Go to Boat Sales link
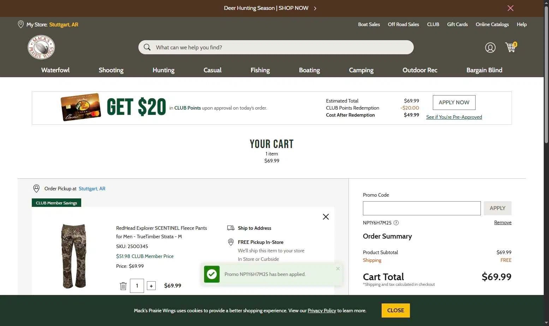Viewport: 549px width, 326px height. coord(369,24)
